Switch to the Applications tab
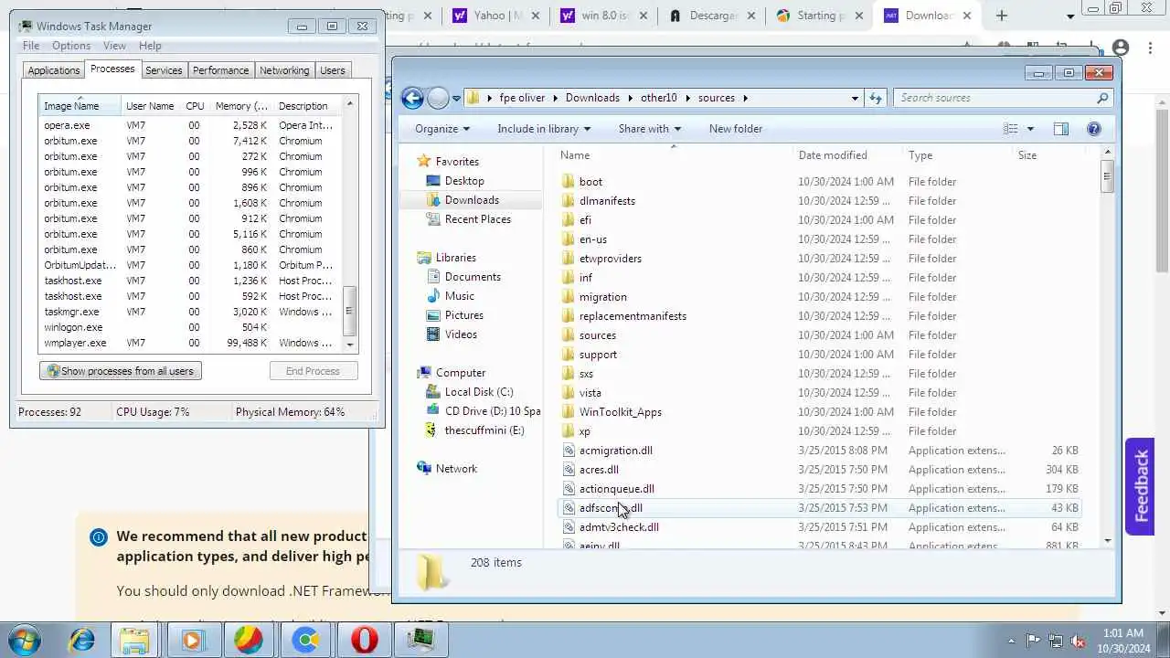The height and width of the screenshot is (658, 1170). point(54,70)
